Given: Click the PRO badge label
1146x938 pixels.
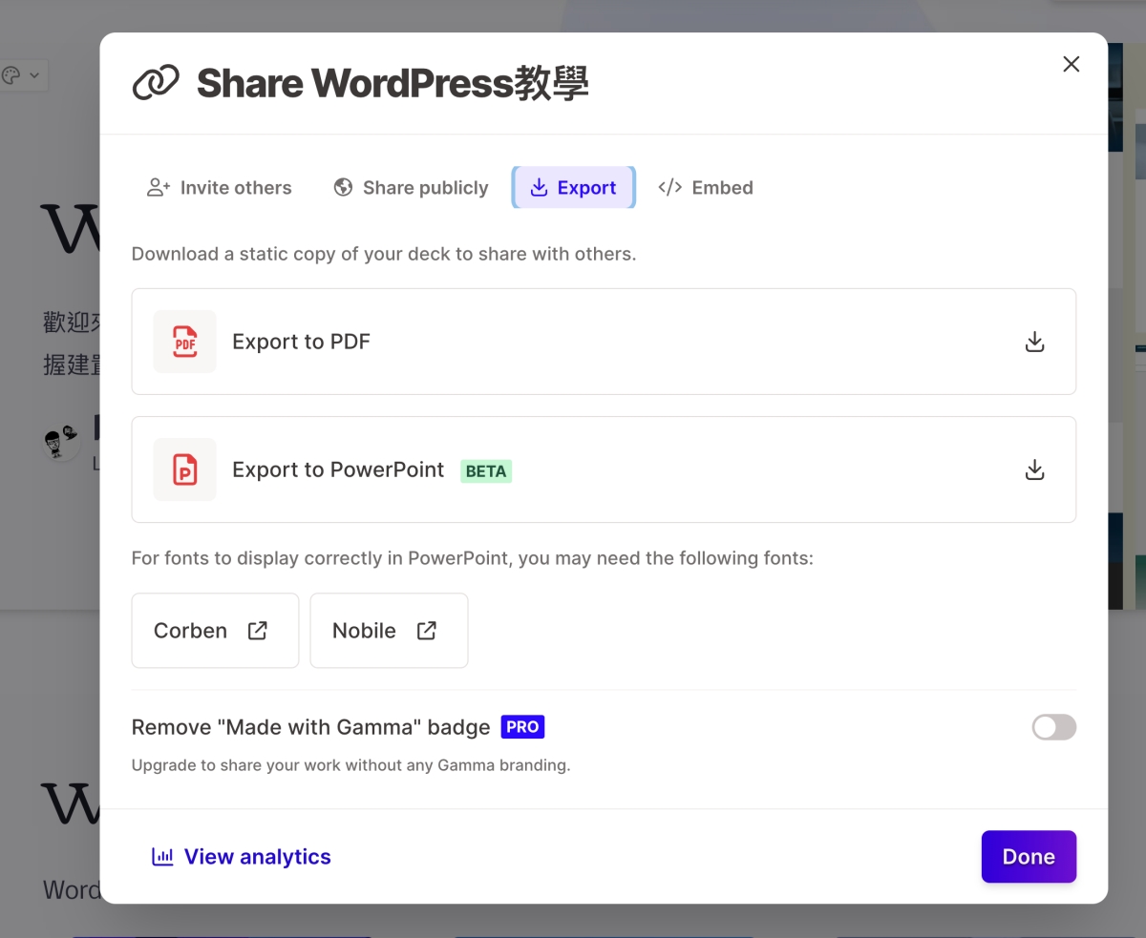Looking at the screenshot, I should (522, 727).
